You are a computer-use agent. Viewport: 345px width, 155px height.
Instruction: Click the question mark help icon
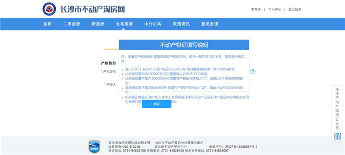253,72
